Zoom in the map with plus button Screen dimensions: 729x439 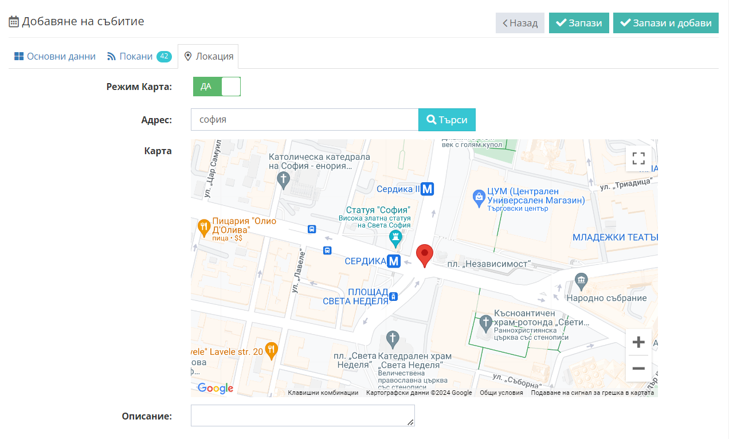638,343
